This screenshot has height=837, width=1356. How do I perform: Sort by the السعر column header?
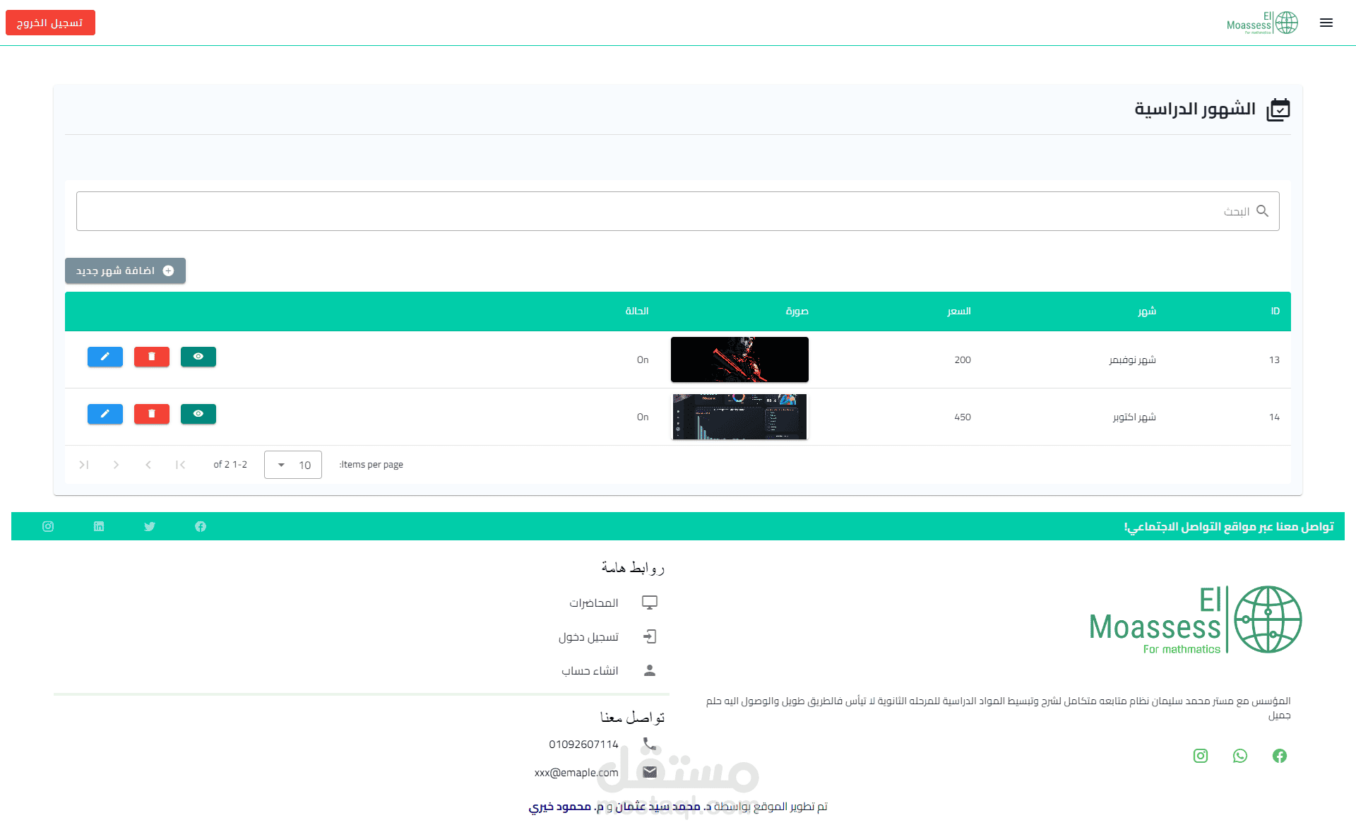tap(959, 311)
